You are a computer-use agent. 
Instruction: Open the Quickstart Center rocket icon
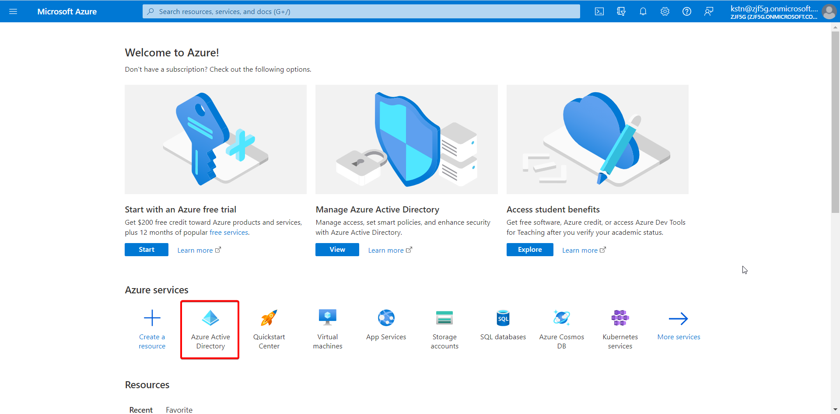tap(269, 318)
